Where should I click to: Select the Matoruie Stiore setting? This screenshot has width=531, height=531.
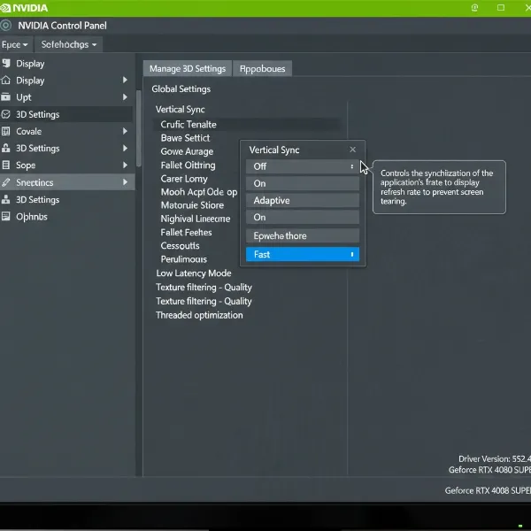[x=192, y=205]
